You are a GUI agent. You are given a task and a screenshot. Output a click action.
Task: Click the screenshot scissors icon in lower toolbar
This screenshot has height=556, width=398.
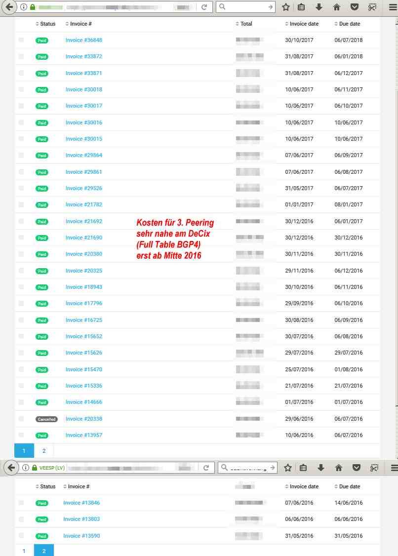tap(374, 468)
